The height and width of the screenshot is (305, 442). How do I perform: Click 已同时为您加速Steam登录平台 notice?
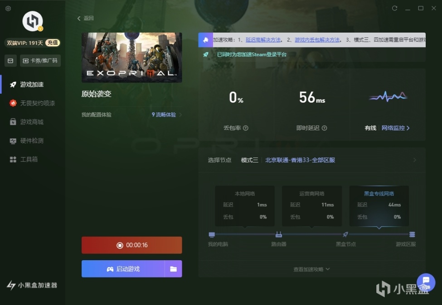pyautogui.click(x=252, y=55)
